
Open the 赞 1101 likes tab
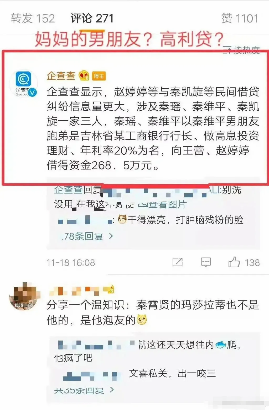pyautogui.click(x=240, y=18)
